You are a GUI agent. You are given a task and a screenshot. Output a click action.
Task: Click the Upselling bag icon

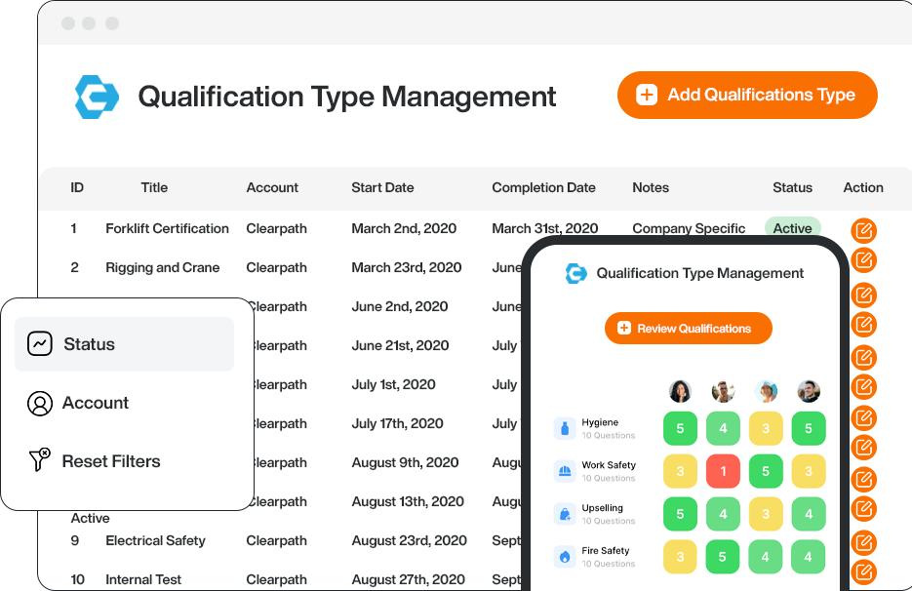pyautogui.click(x=565, y=514)
